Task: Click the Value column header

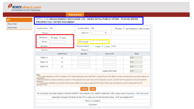Action: tap(137, 54)
